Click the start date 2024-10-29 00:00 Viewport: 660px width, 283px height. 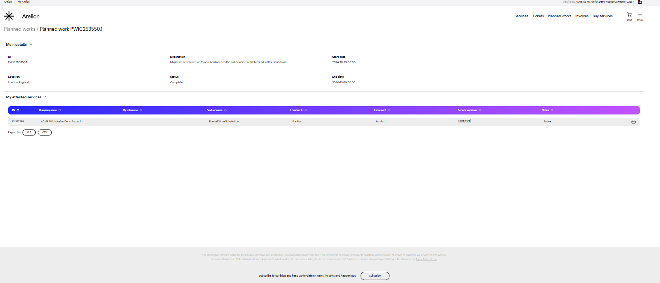tap(344, 62)
